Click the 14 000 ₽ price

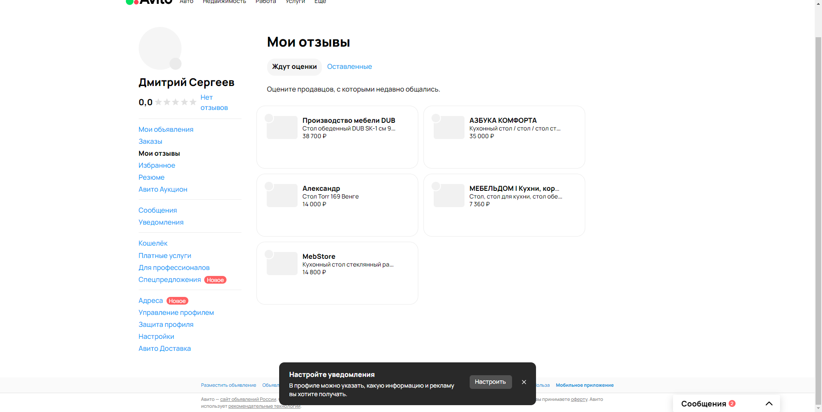point(314,204)
